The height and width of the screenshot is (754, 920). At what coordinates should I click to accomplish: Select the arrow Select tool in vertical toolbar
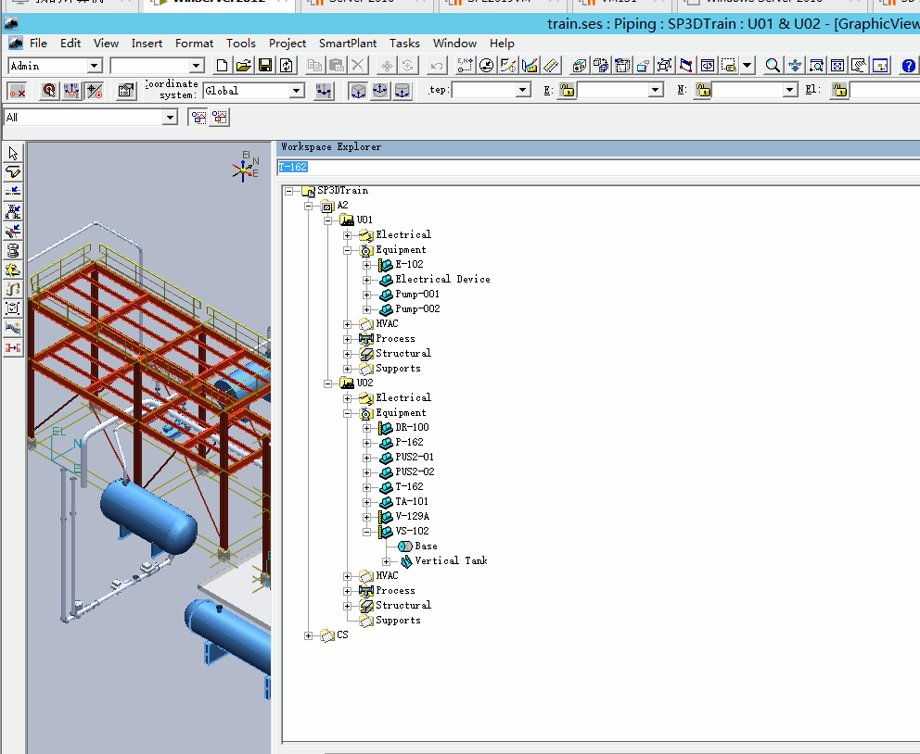13,154
